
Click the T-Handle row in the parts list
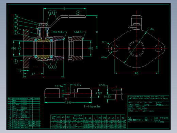tap(24, 128)
